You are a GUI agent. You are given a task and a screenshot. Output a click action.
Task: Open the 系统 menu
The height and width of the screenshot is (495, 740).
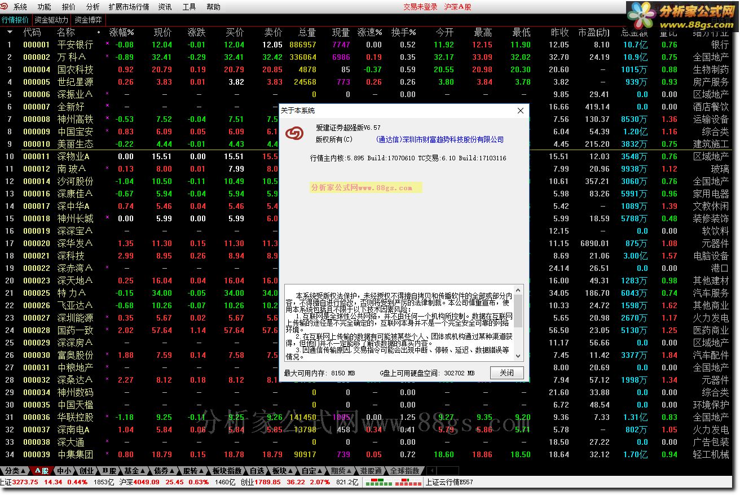(x=20, y=7)
